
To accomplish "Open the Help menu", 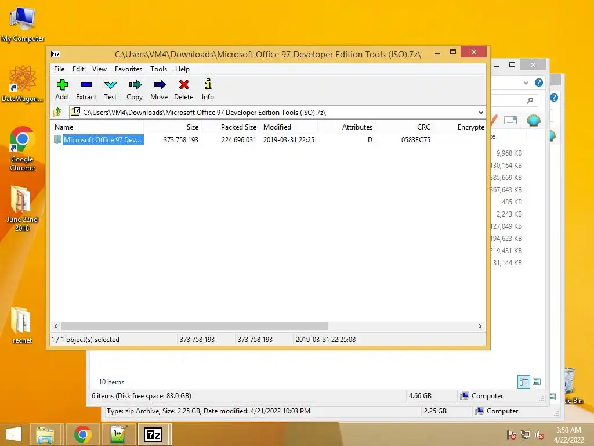I will [x=182, y=69].
